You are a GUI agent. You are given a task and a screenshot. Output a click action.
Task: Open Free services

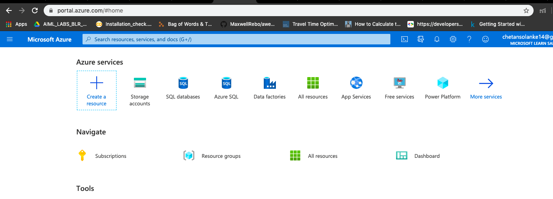tap(399, 88)
